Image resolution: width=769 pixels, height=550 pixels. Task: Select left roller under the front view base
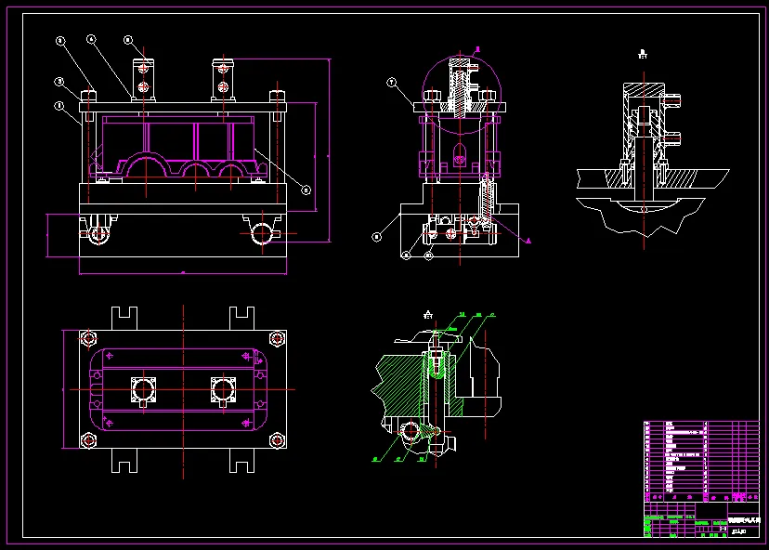pos(98,233)
